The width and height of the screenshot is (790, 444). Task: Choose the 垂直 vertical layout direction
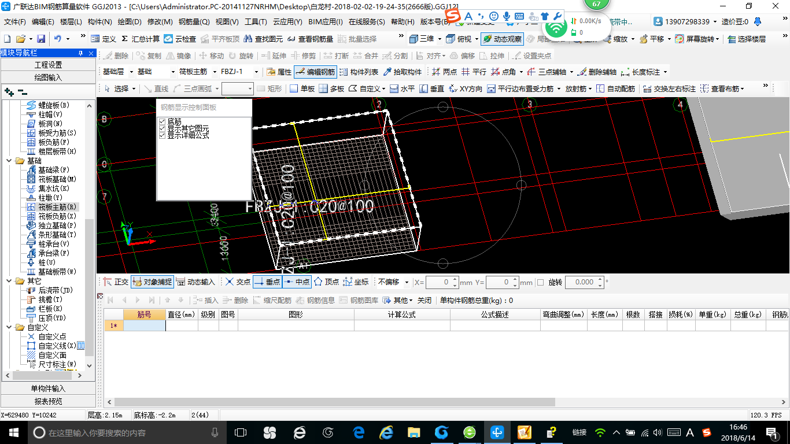point(431,88)
